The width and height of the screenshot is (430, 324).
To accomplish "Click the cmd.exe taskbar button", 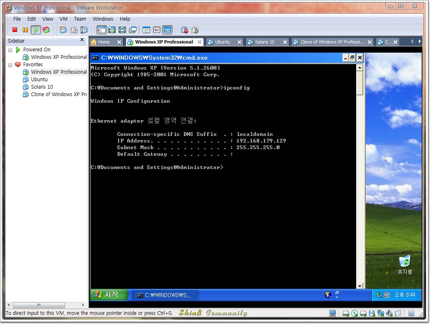I will (165, 295).
